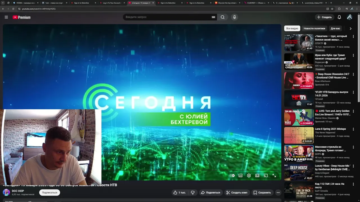Open options menu for Lane 8 Spring 2021 Mixtape

(353, 129)
